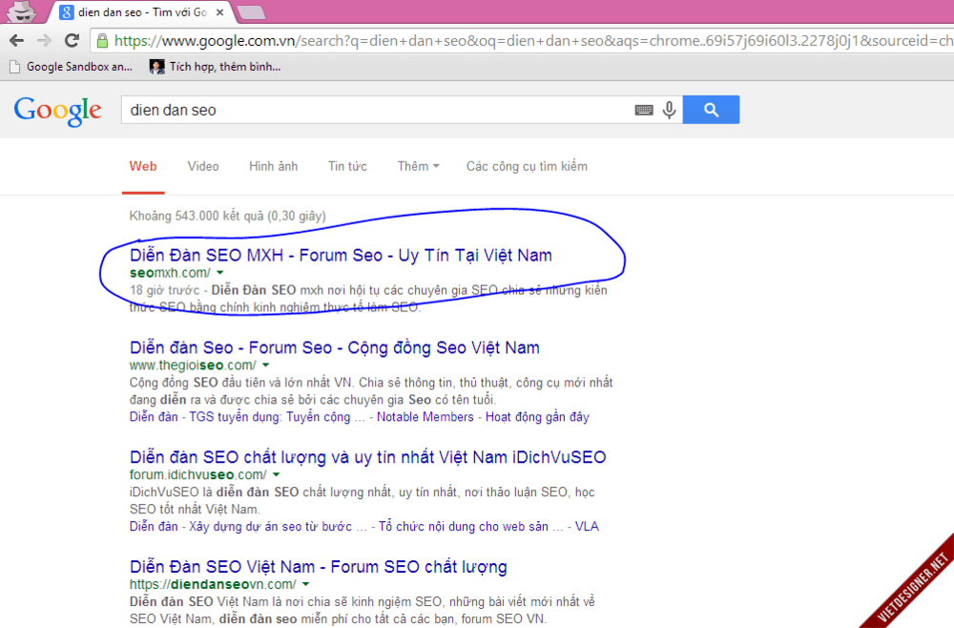This screenshot has width=954, height=628.
Task: Click the browser Back arrow
Action: click(17, 41)
